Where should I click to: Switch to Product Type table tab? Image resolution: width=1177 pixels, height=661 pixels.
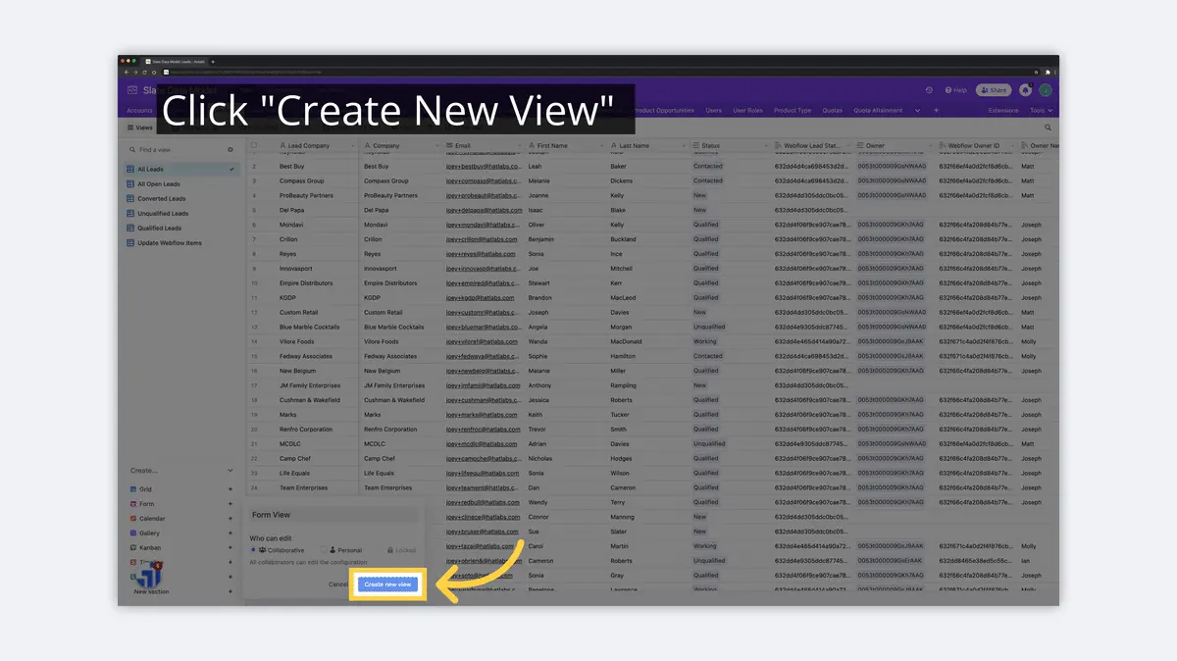pyautogui.click(x=793, y=111)
